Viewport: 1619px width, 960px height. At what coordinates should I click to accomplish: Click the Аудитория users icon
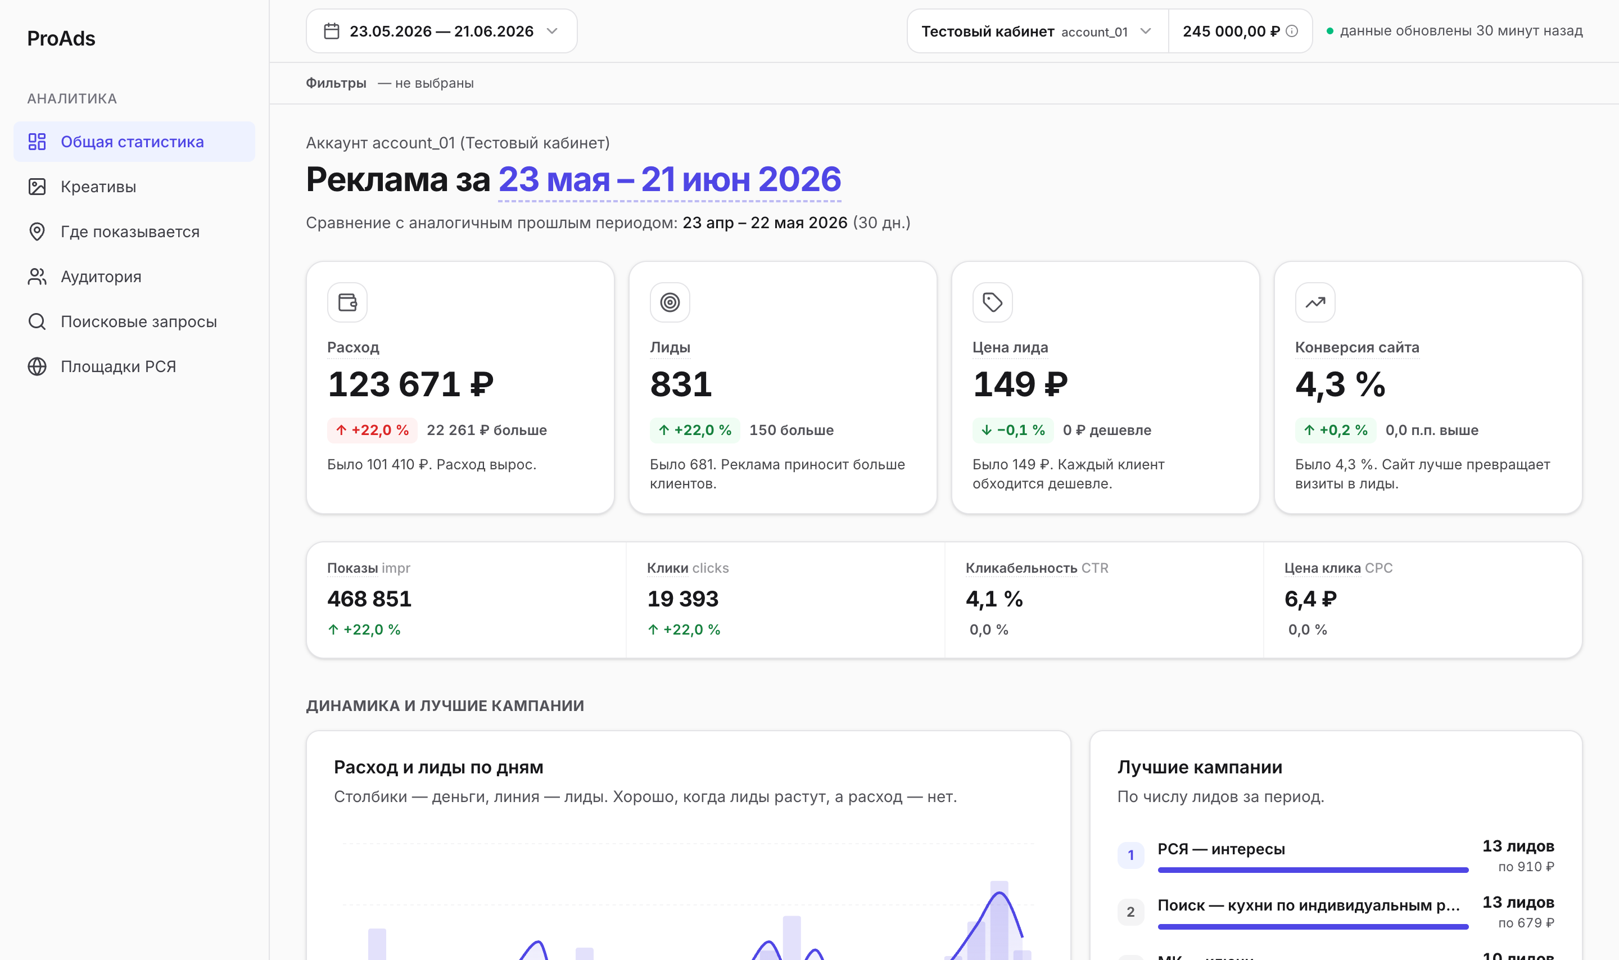click(x=37, y=277)
